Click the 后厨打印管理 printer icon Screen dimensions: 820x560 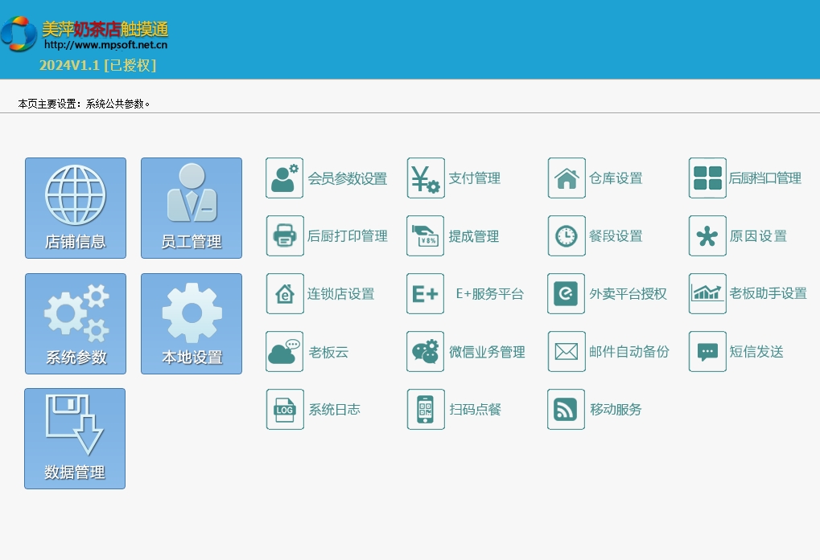point(285,236)
